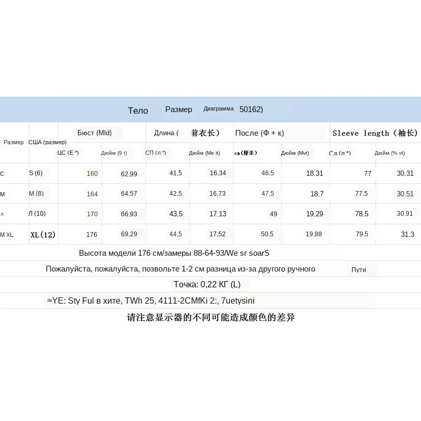Click the 'Sty Ful в хите' note line
Screen dimensions: 421x421
tap(151, 300)
